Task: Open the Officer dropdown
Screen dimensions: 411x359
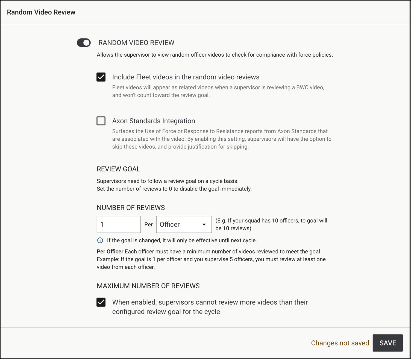Action: (x=180, y=224)
